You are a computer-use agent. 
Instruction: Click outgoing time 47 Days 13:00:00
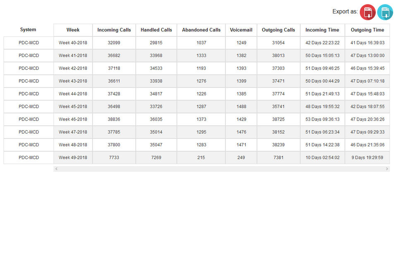click(367, 56)
